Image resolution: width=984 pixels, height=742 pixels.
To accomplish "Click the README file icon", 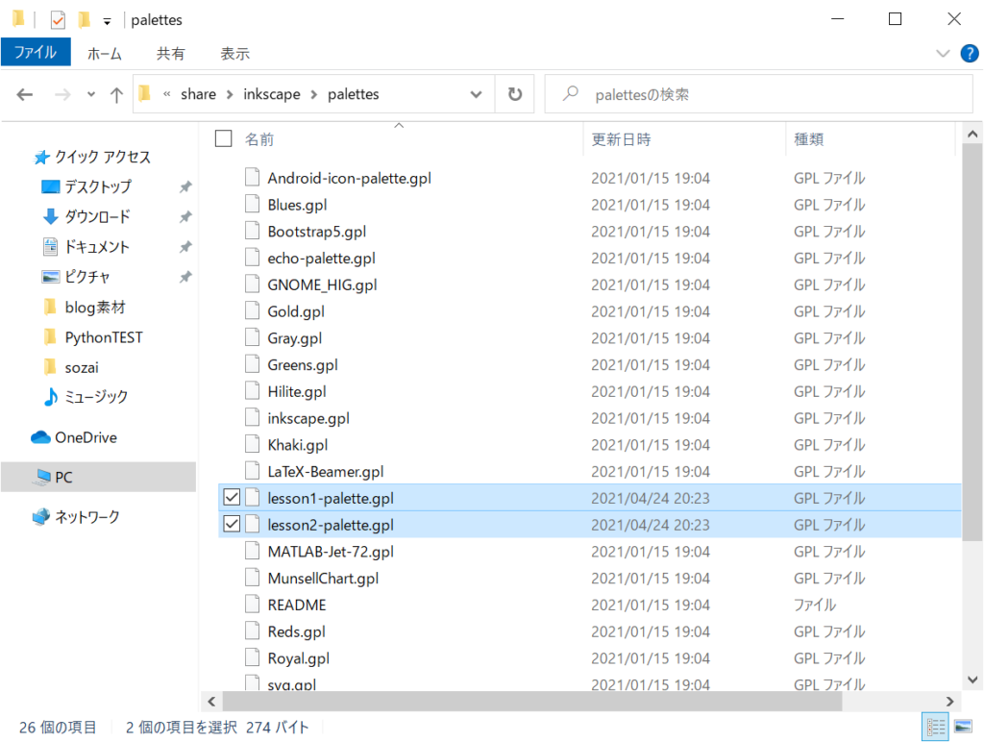I will [x=253, y=605].
